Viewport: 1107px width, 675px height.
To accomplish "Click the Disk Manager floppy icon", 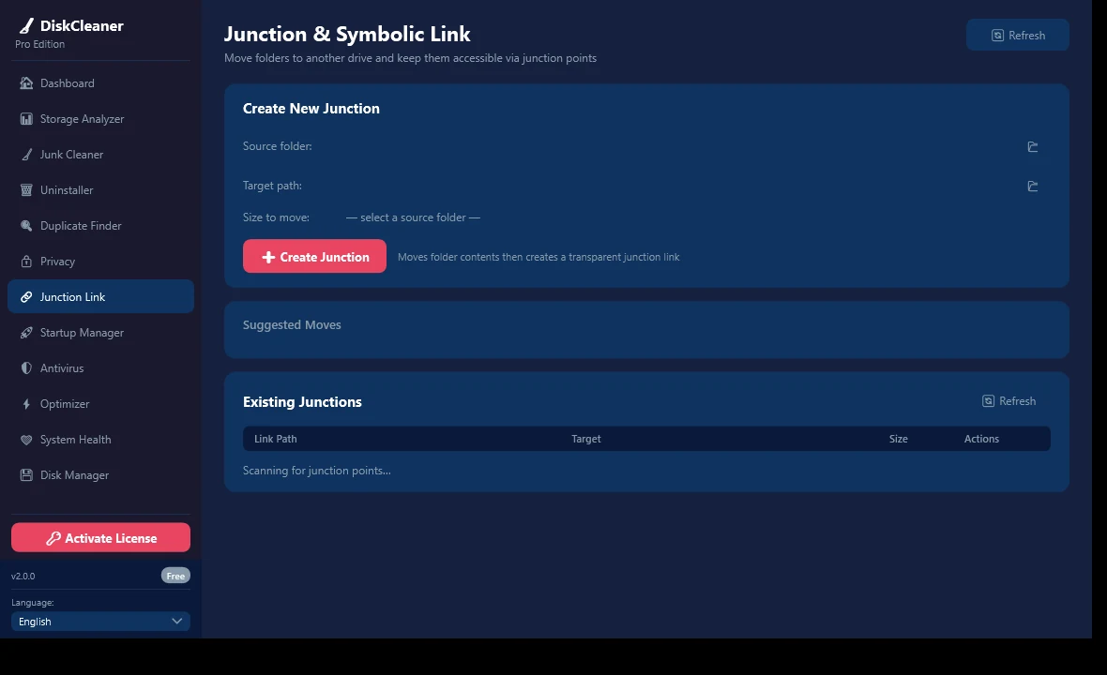I will point(26,475).
